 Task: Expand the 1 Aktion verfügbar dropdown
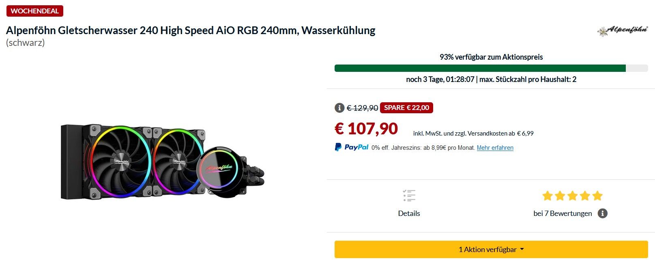click(491, 250)
